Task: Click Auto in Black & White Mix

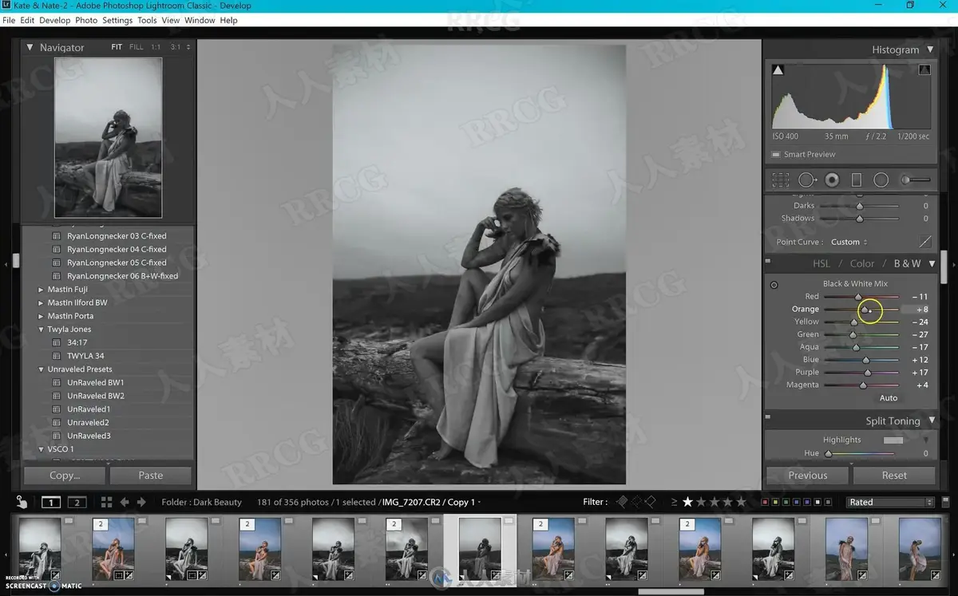Action: point(889,397)
